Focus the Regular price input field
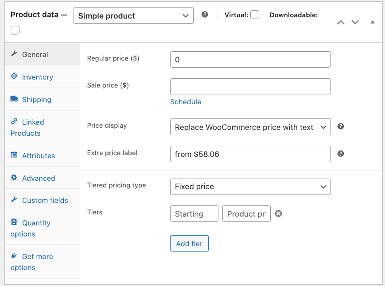The width and height of the screenshot is (385, 286). tap(250, 60)
